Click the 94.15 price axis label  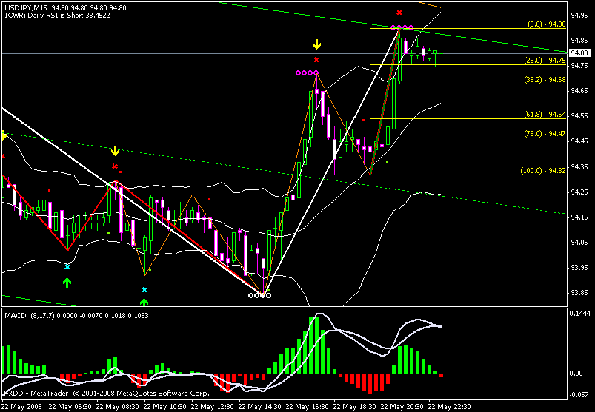[x=579, y=217]
